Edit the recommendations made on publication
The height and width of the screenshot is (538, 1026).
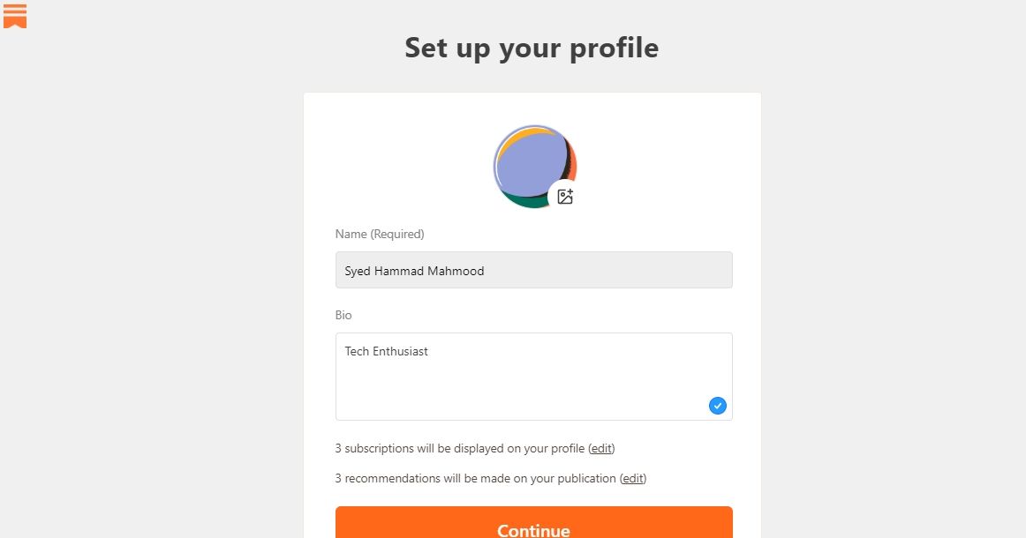(x=633, y=478)
